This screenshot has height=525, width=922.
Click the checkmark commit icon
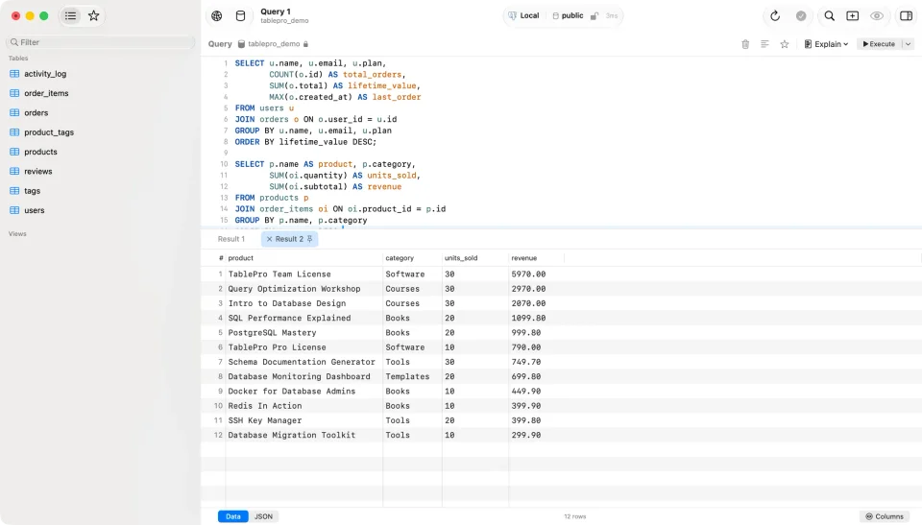(801, 16)
